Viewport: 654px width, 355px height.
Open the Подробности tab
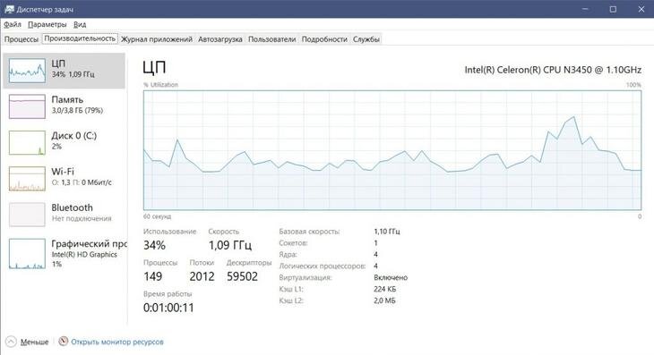point(324,39)
